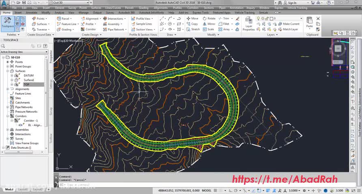Toggle the layer lock padlock icon

point(266,19)
